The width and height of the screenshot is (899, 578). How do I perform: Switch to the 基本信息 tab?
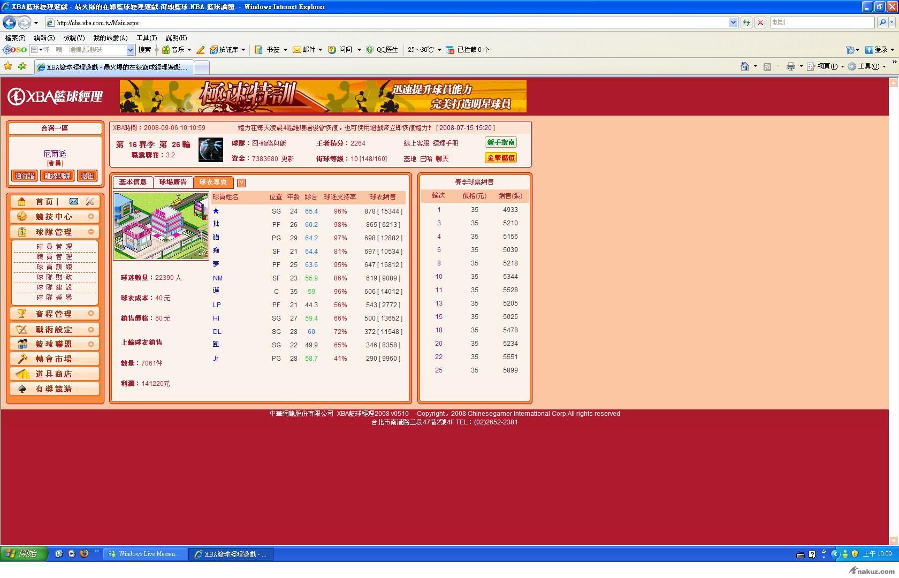tap(133, 182)
